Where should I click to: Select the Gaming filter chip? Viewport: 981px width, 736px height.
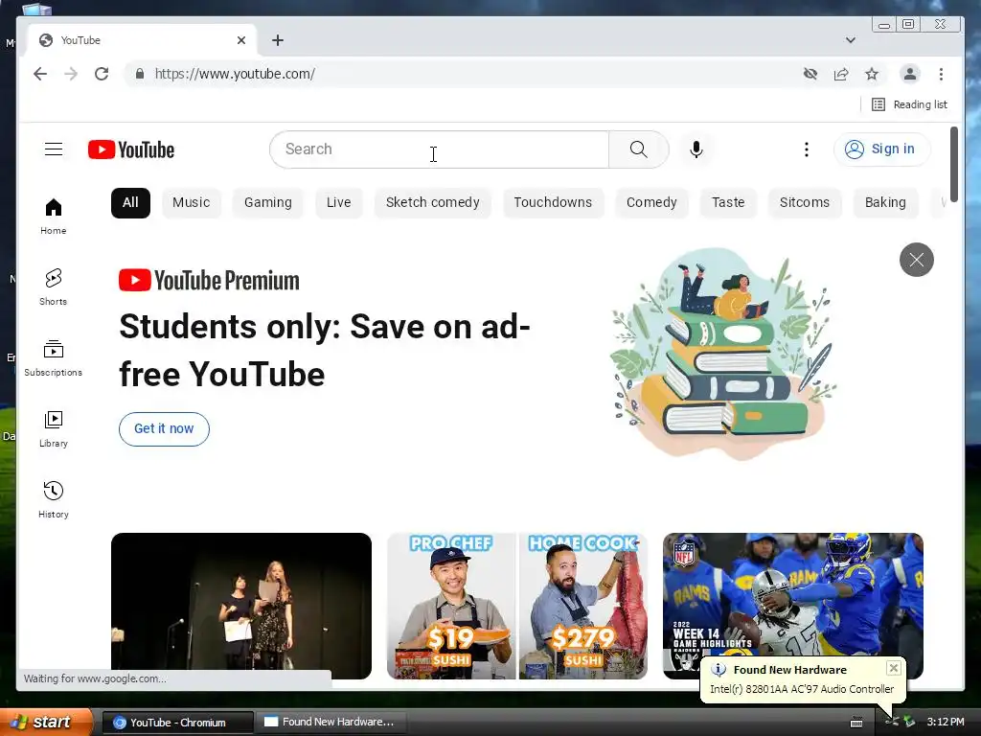click(x=268, y=203)
